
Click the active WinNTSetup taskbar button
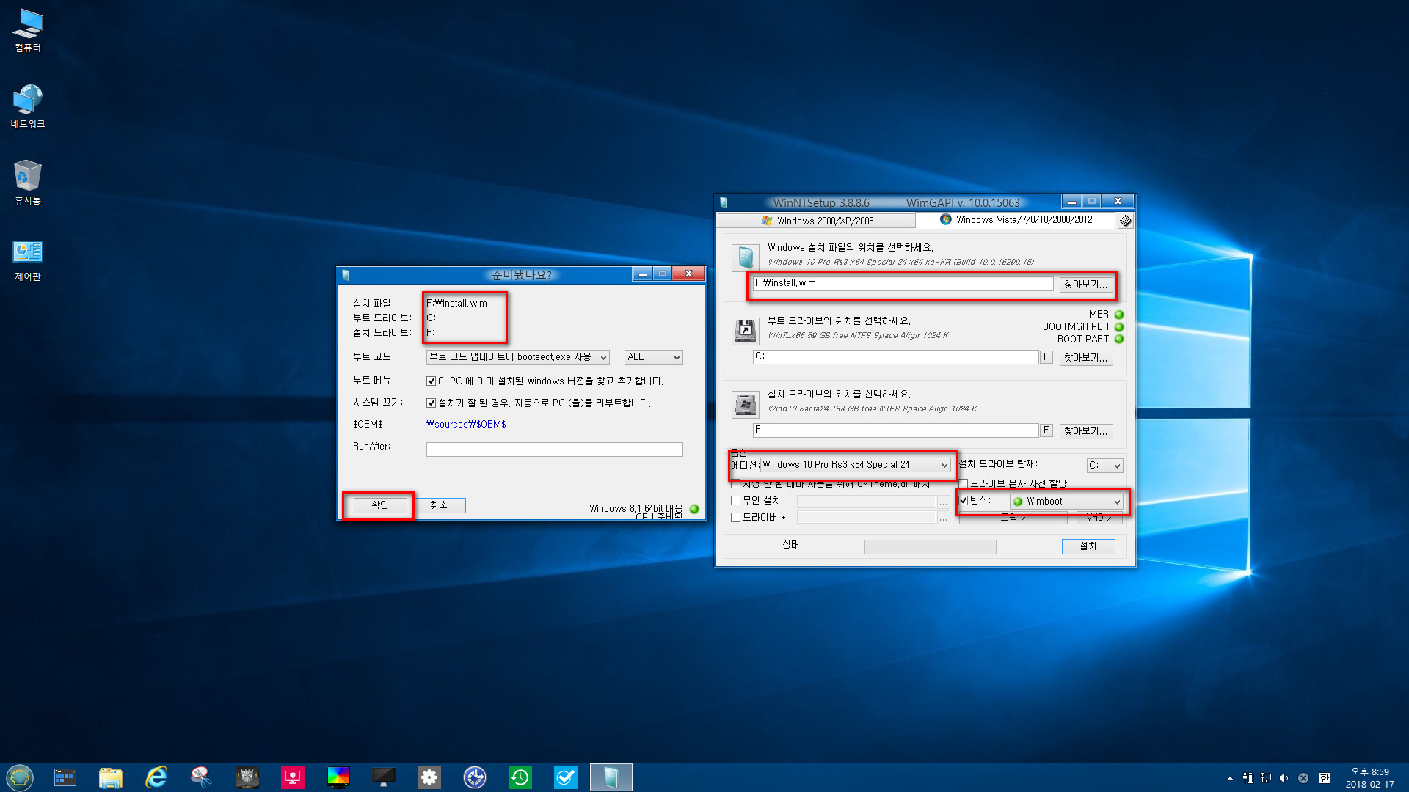[611, 777]
